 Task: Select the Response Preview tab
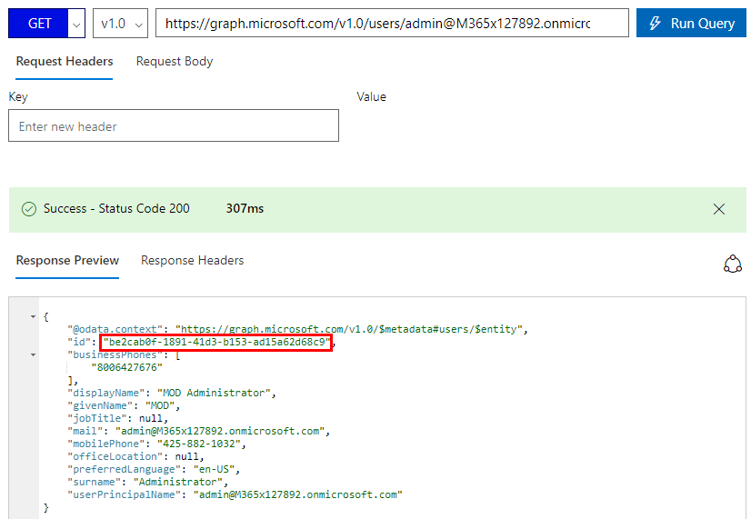point(67,261)
